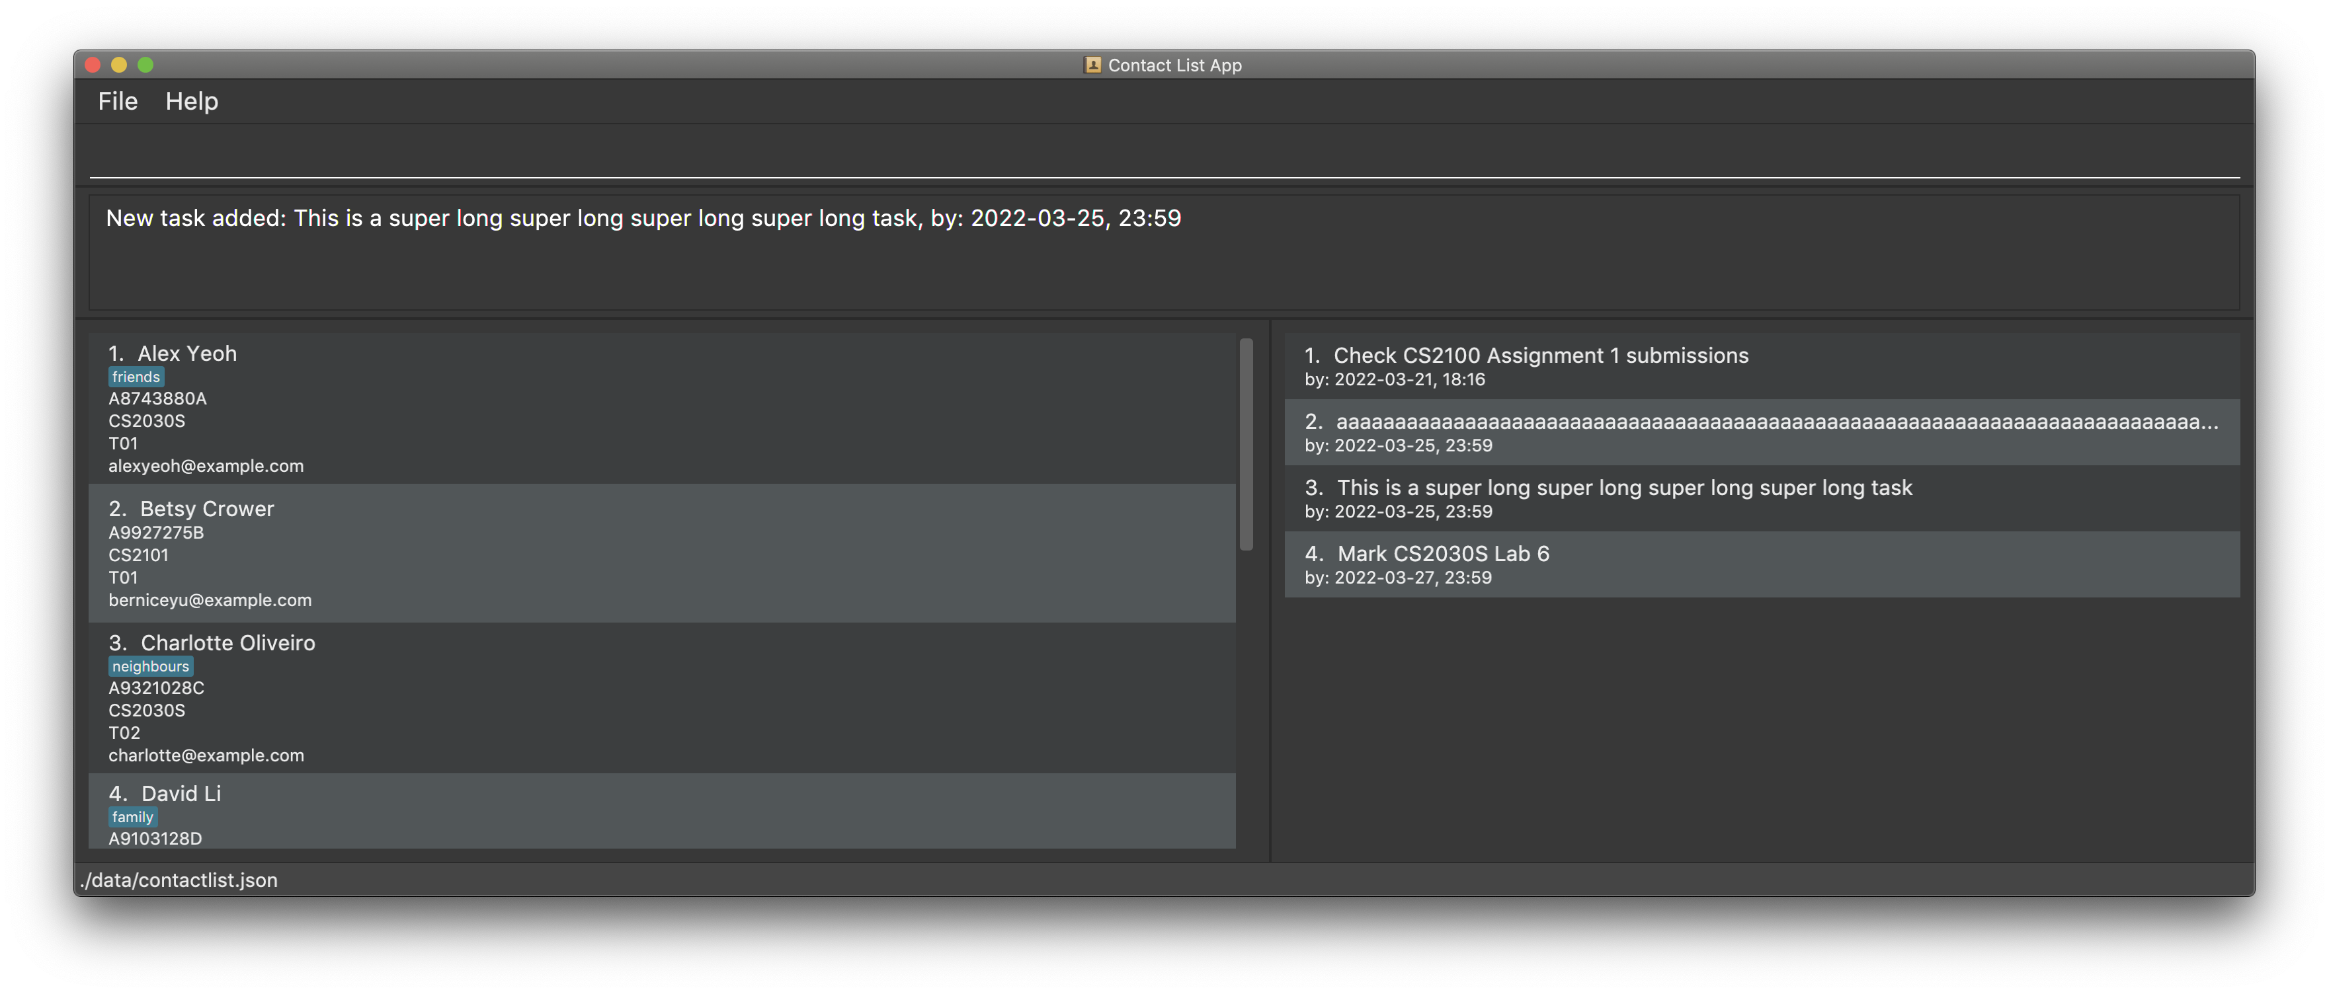
Task: Open the File menu
Action: tap(118, 101)
